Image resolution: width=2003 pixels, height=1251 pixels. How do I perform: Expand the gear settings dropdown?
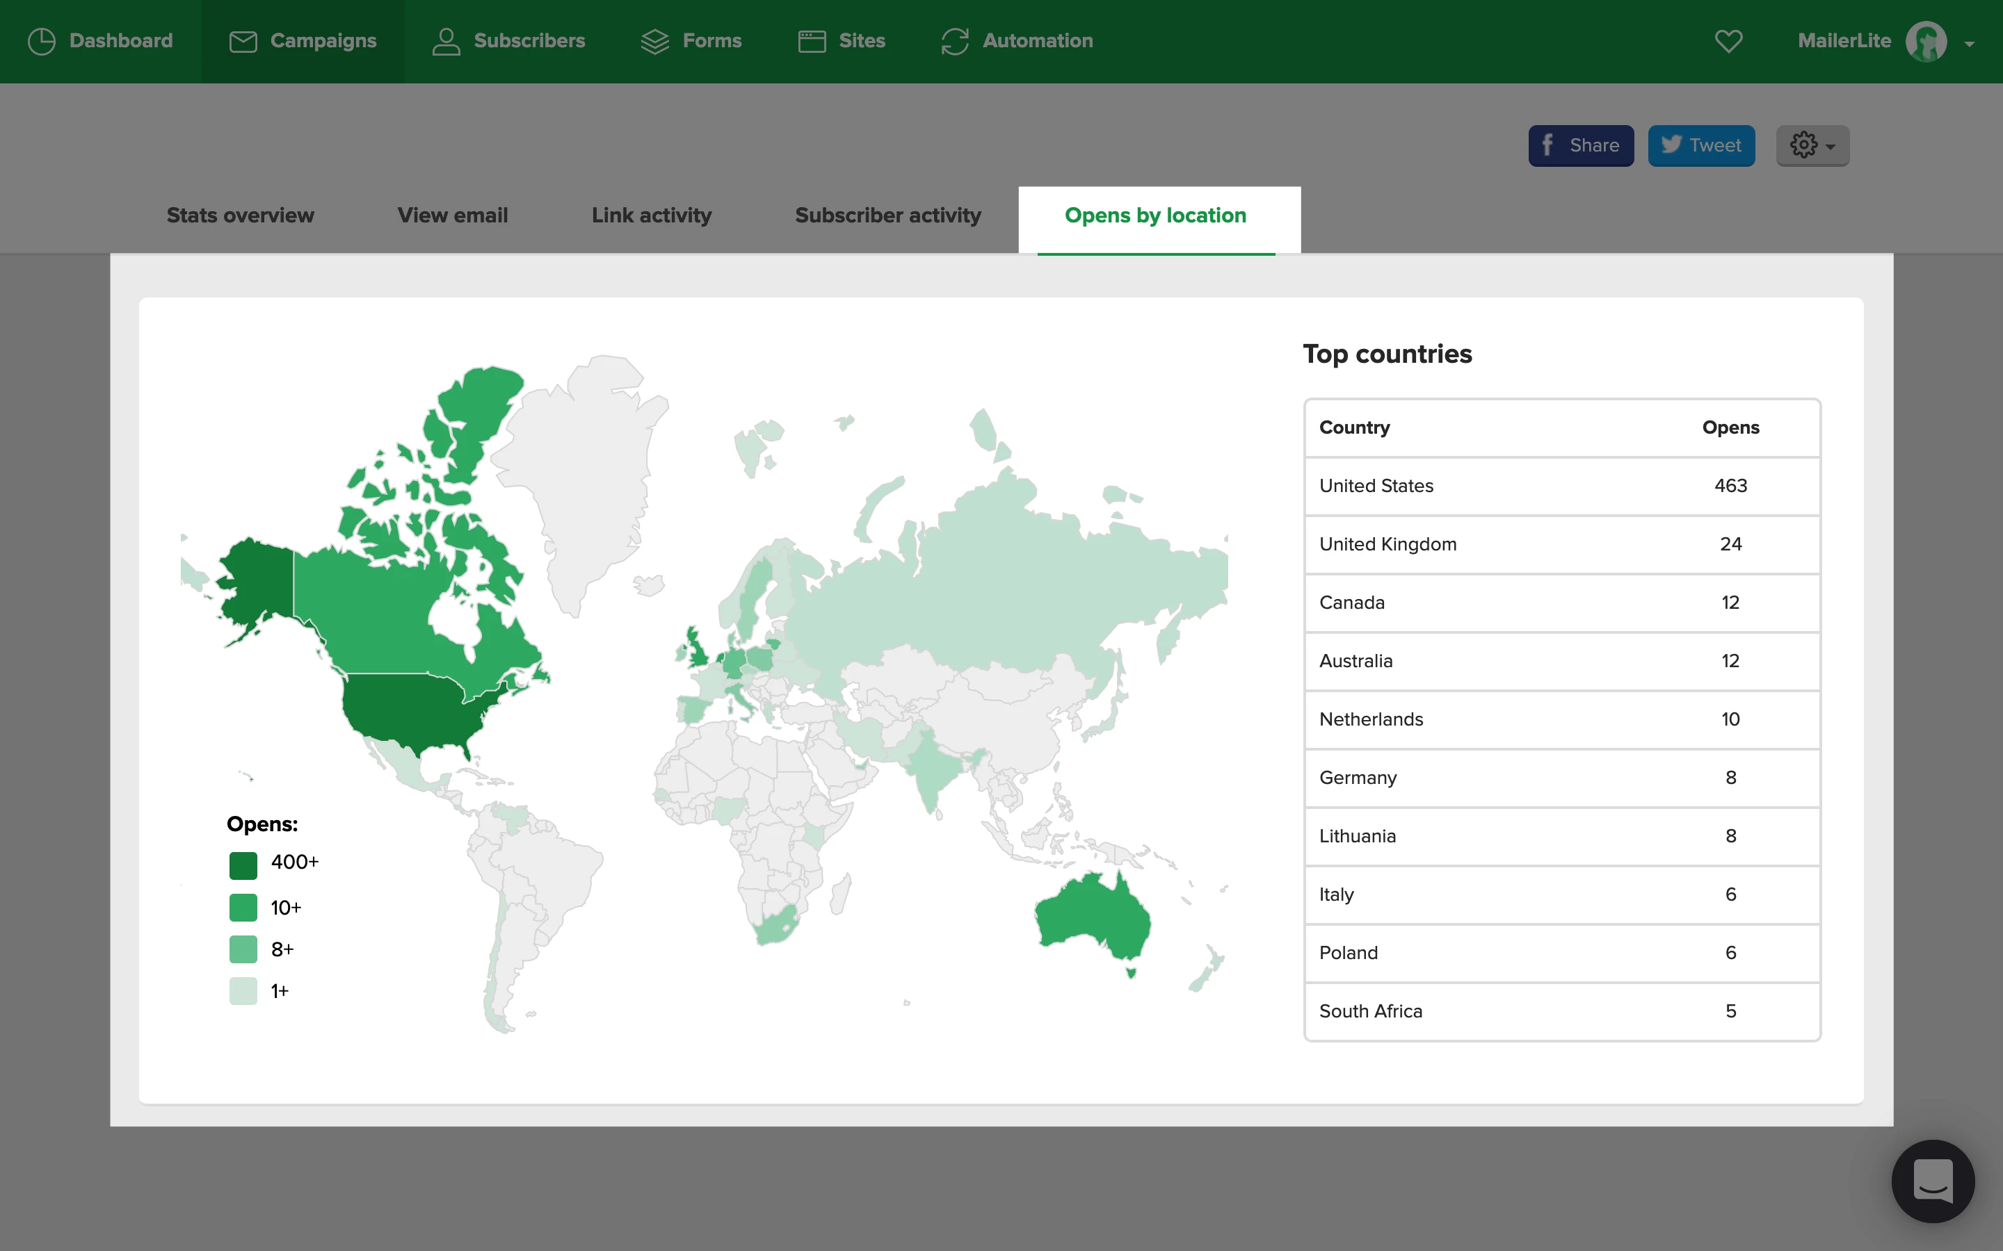(1812, 146)
